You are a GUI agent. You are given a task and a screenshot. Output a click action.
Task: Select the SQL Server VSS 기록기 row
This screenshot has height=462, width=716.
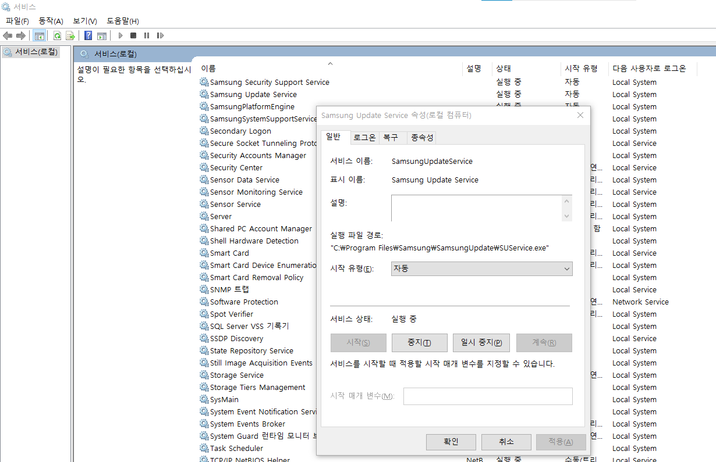tap(249, 326)
